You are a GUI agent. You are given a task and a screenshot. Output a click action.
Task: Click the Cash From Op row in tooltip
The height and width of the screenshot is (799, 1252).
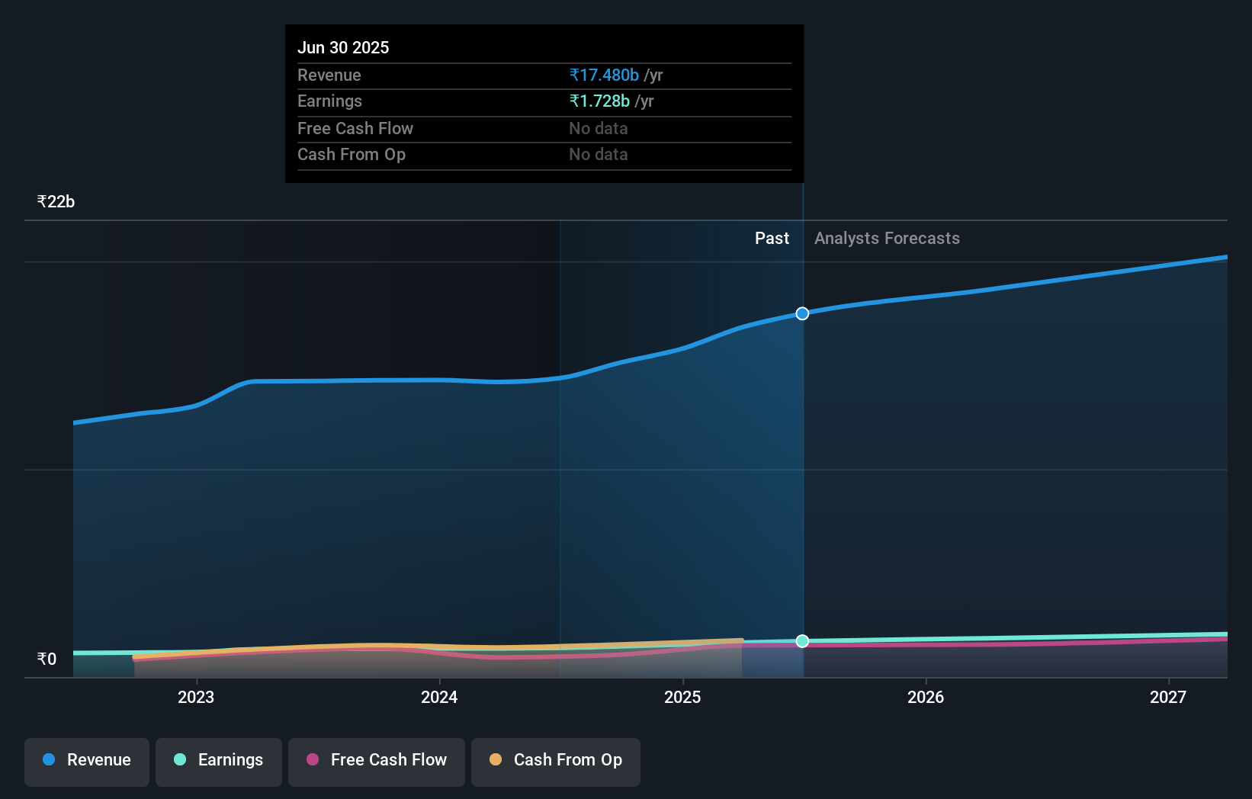(x=544, y=154)
